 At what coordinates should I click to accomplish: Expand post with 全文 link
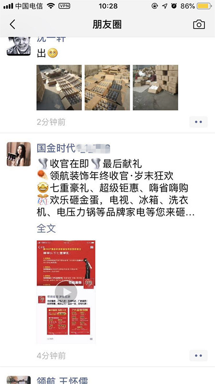[x=46, y=228]
